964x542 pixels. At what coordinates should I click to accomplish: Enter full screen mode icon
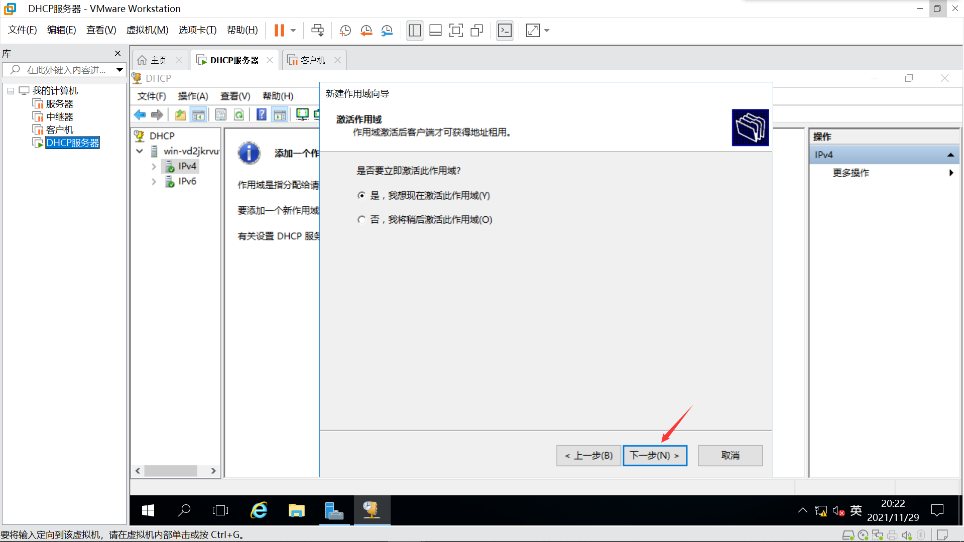click(x=456, y=31)
